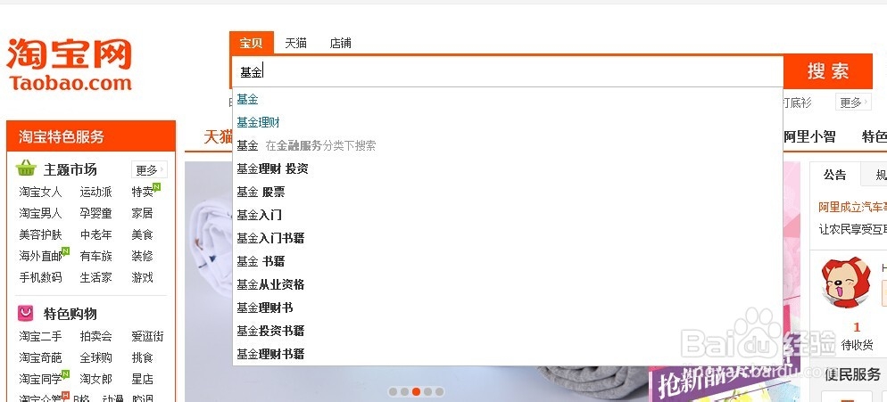Open the 全球购 link
This screenshot has width=887, height=402.
[x=95, y=358]
